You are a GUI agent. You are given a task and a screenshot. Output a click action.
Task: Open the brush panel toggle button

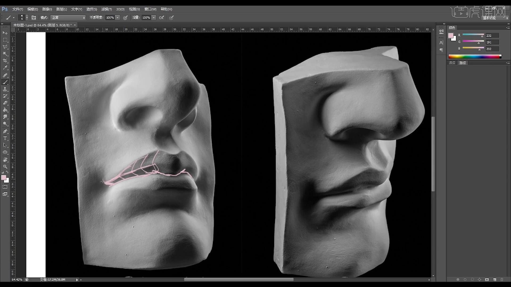pos(34,18)
